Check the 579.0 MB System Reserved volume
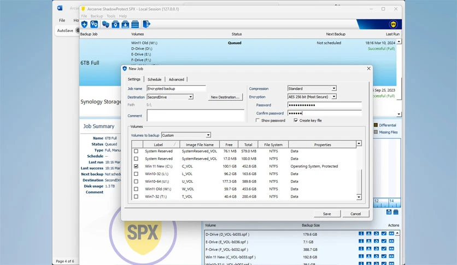Image resolution: width=457 pixels, height=265 pixels. click(x=136, y=151)
